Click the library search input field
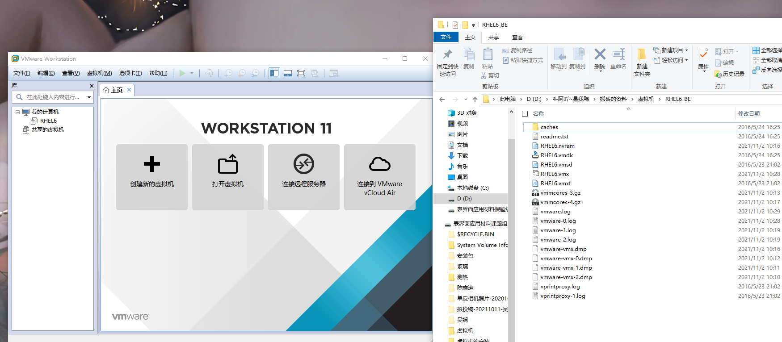 [53, 97]
